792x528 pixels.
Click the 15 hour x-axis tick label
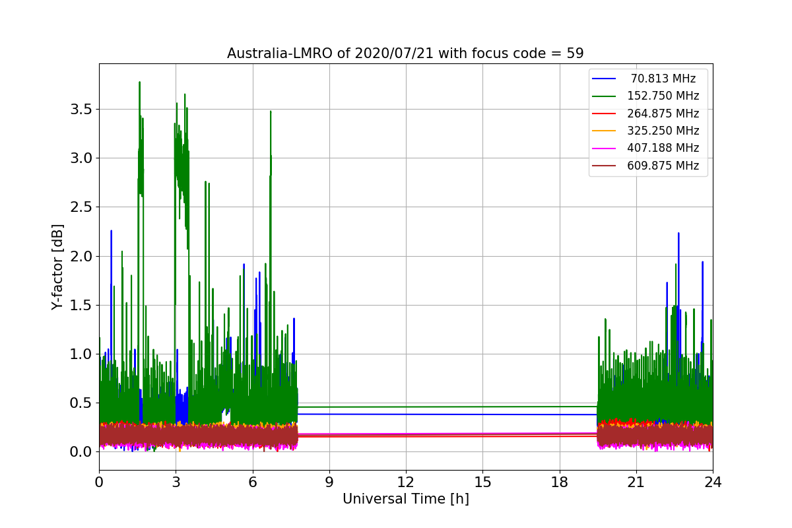[x=482, y=482]
